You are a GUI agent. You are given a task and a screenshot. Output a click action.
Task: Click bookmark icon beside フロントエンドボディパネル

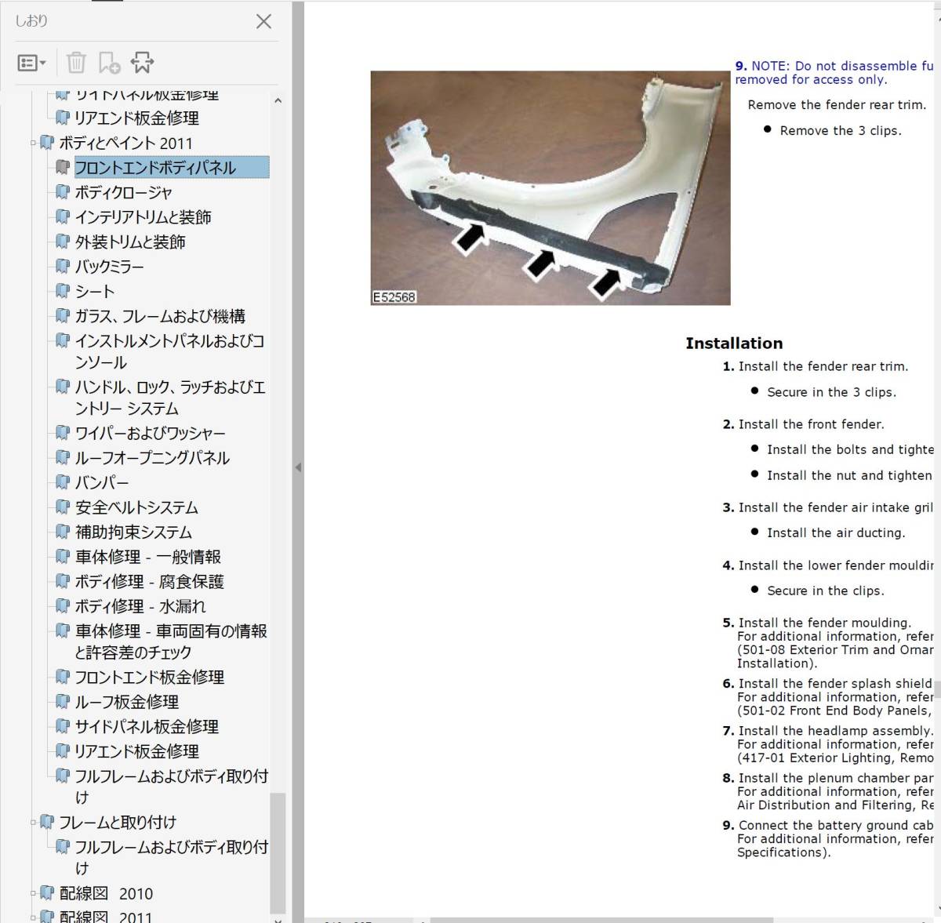point(63,167)
